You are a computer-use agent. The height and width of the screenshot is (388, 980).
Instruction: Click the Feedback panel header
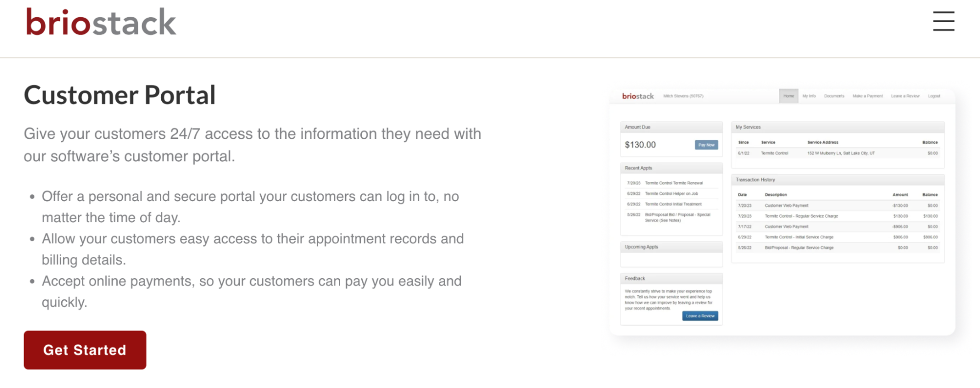pos(671,279)
